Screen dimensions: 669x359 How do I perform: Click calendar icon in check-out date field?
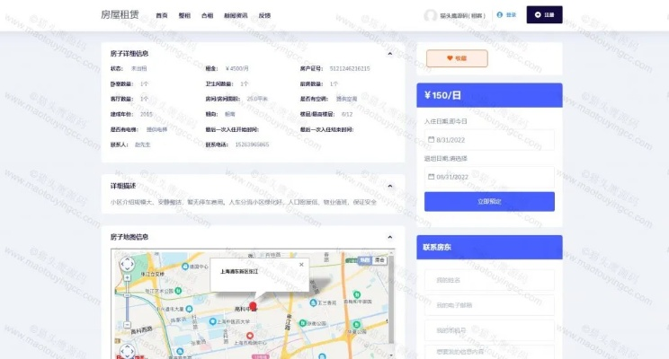[431, 177]
